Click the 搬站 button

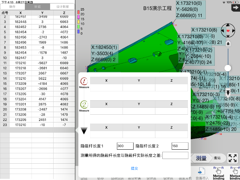tap(217, 158)
